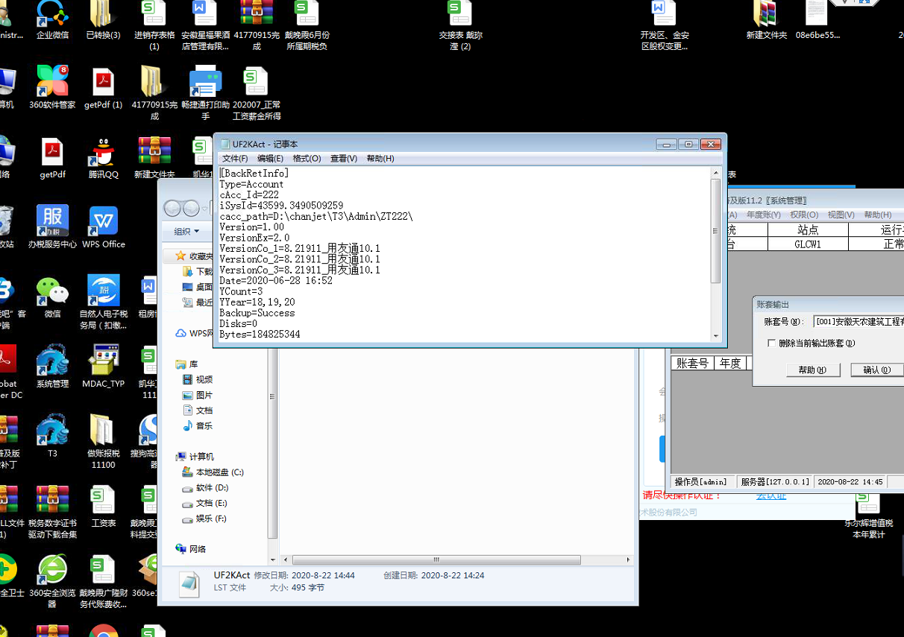Open 202007_正常工资薪金所得 spreadsheet icon
Viewport: 904px width, 637px height.
point(257,93)
